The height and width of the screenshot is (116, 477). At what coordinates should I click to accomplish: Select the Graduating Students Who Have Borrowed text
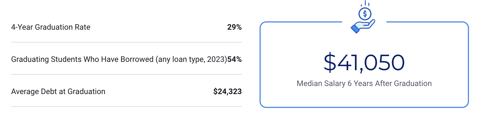(82, 59)
